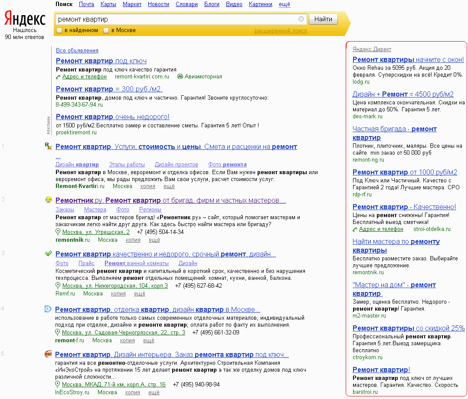468x399 pixels.
Task: Click the InEcoStroy.ru favicon in result 5
Action: point(48,354)
